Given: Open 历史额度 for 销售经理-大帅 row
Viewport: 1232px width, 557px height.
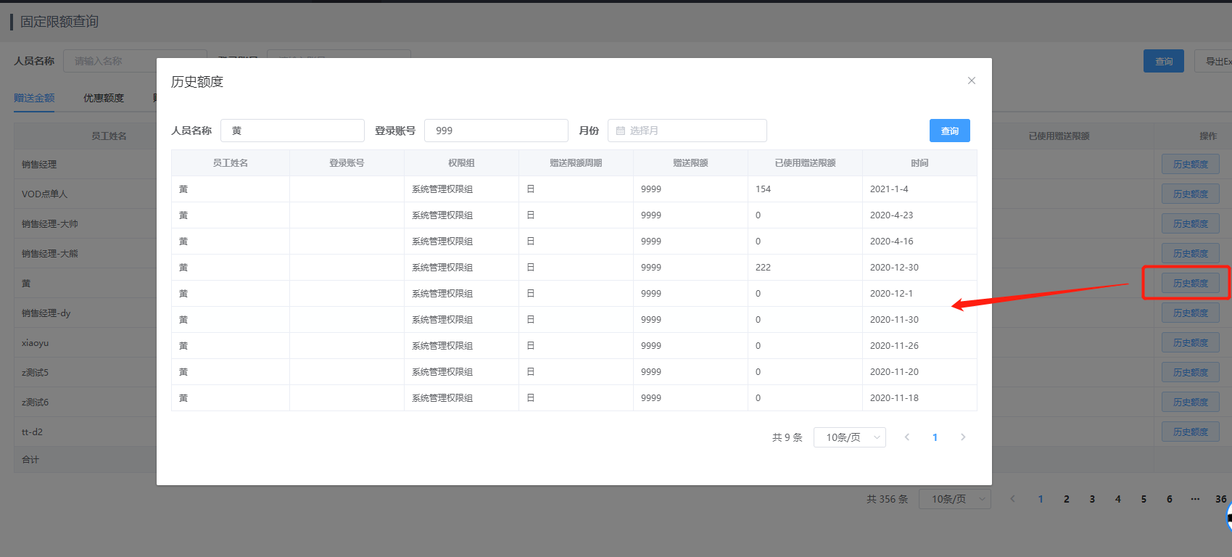Looking at the screenshot, I should click(x=1191, y=223).
